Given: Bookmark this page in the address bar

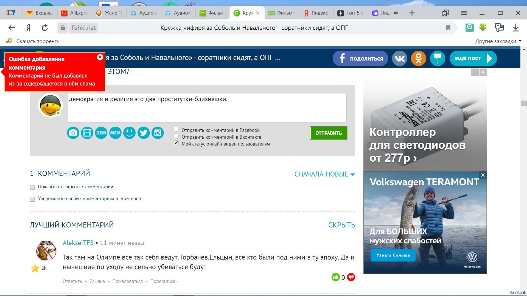Looking at the screenshot, I should pos(448,28).
